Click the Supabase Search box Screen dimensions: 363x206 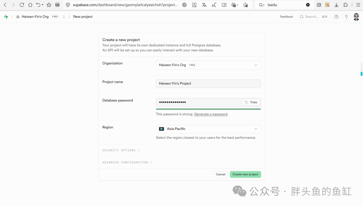click(x=314, y=17)
